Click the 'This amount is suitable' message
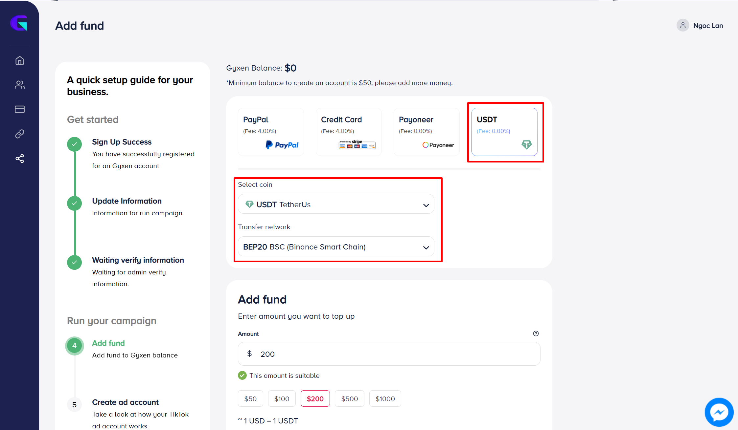738x430 pixels. click(285, 376)
